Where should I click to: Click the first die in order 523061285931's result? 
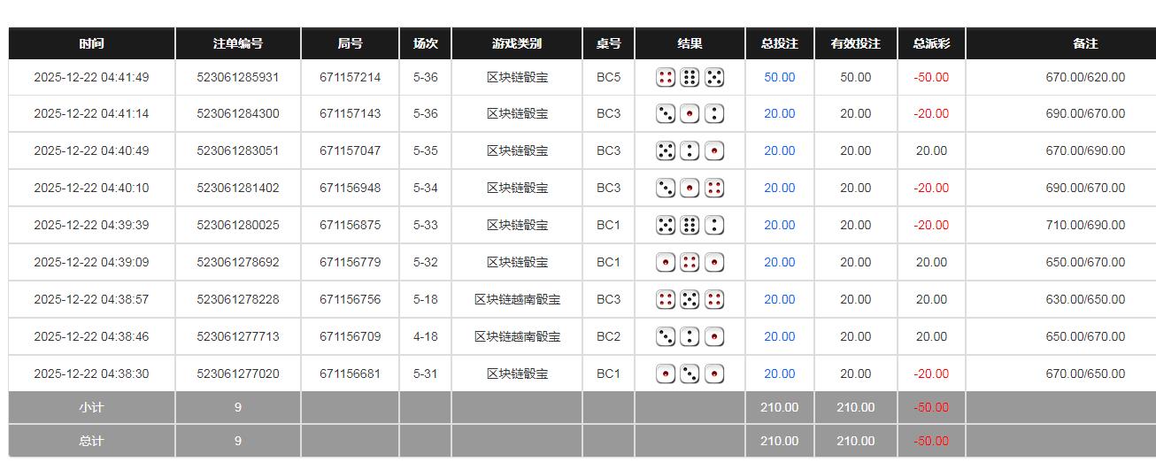coord(666,78)
